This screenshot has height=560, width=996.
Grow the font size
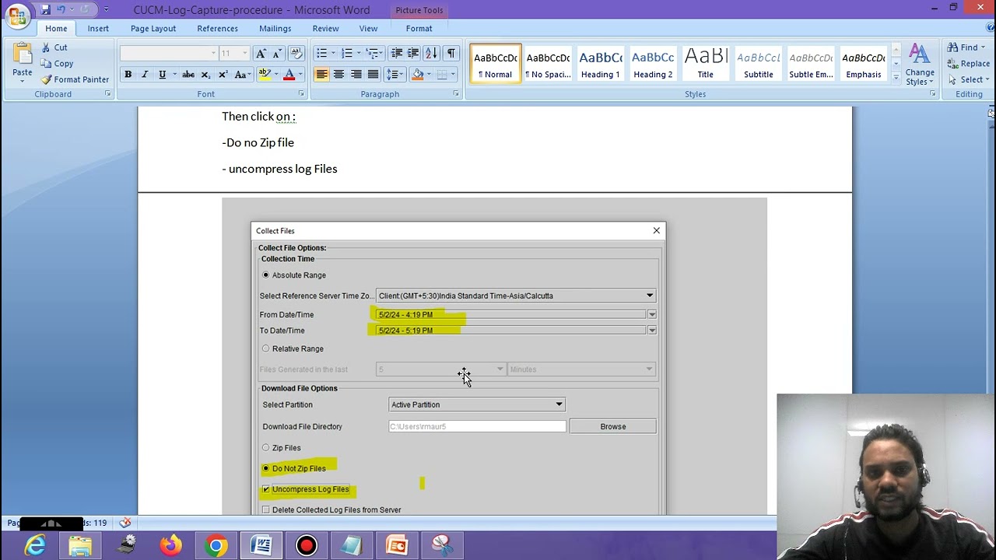[261, 53]
